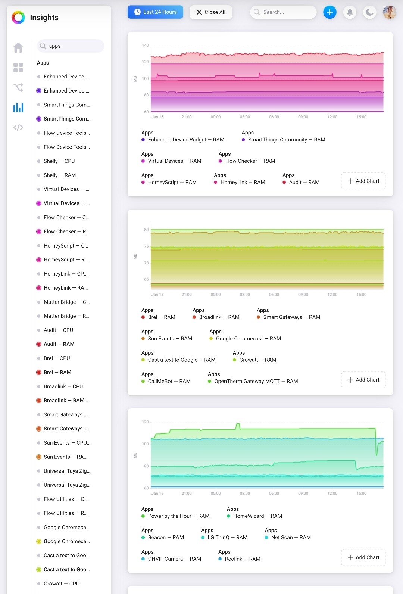Click Enhanced Device Widget — RAM legend entry
This screenshot has height=594, width=403.
(183, 140)
